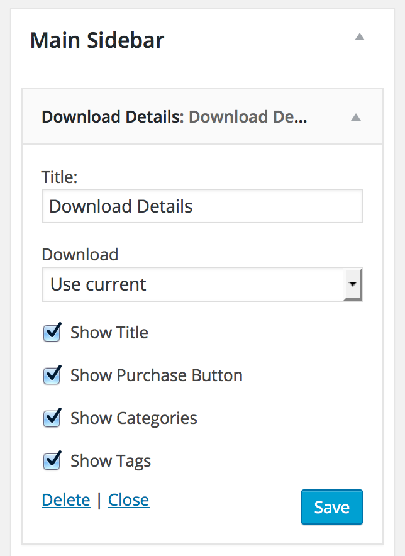Click the Show Purchase Button label
Screen dimensions: 405x556
pyautogui.click(x=157, y=375)
